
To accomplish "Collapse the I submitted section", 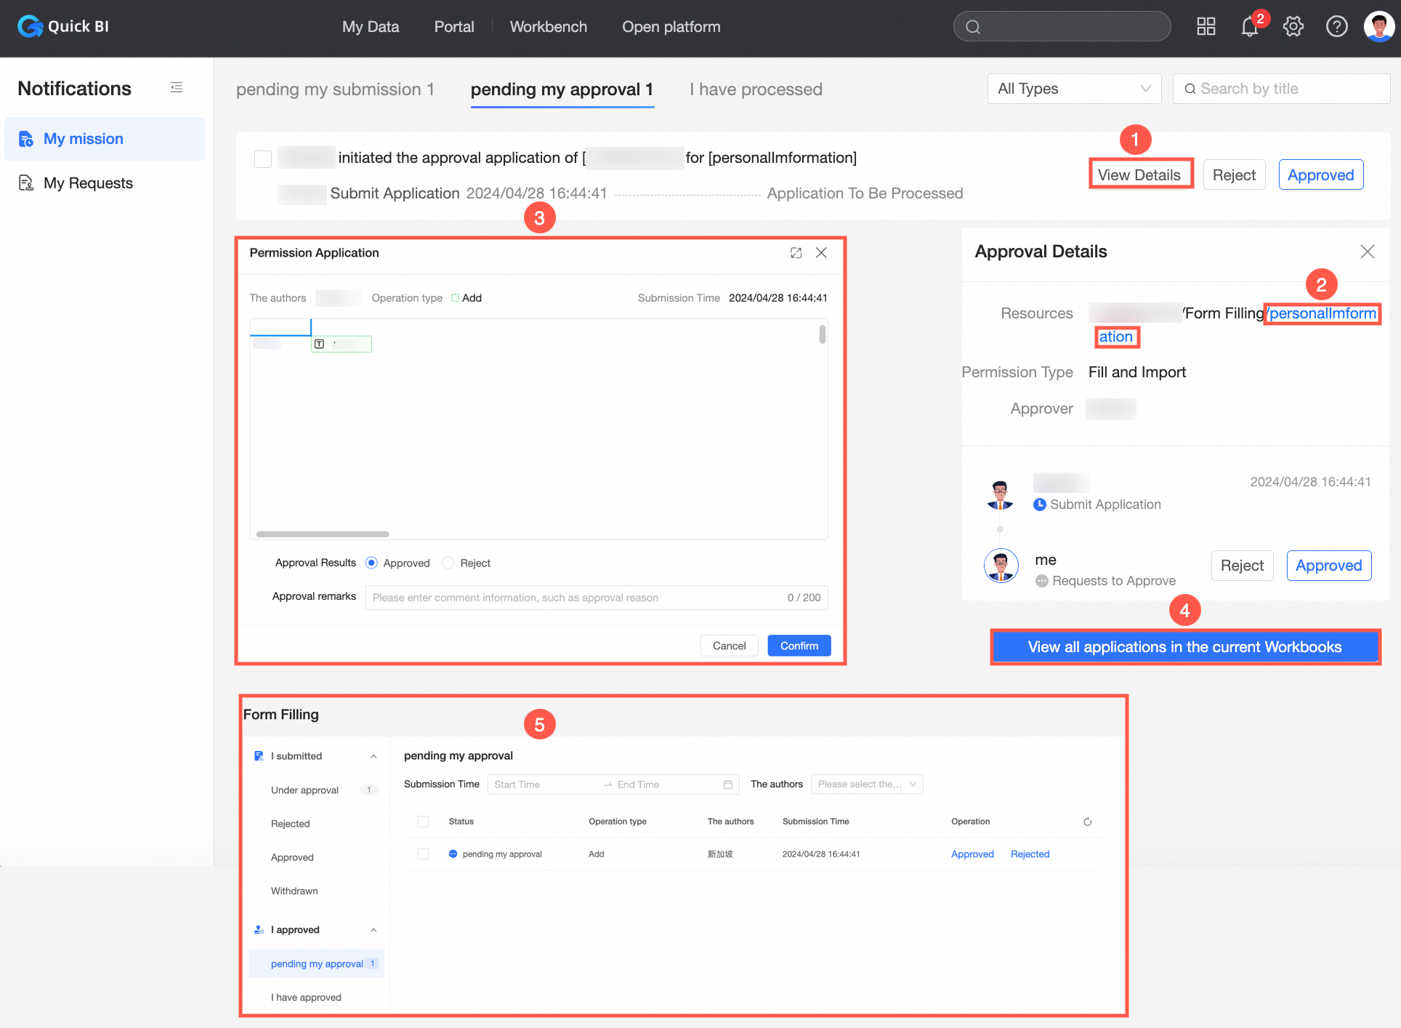I will pyautogui.click(x=374, y=756).
